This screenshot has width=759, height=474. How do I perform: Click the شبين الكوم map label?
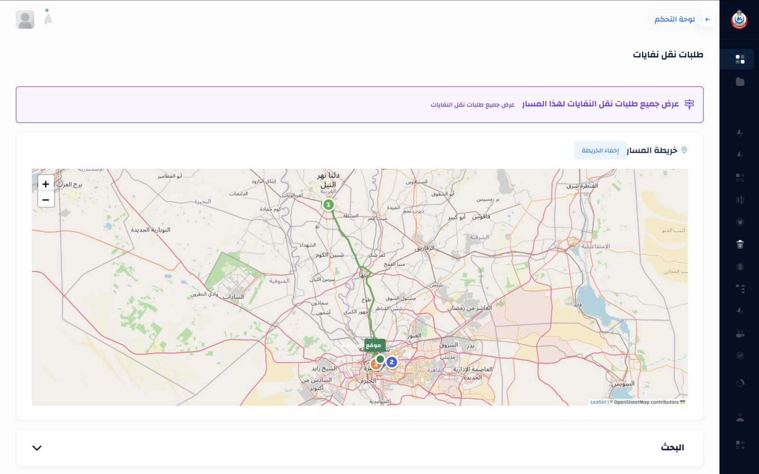click(x=330, y=255)
